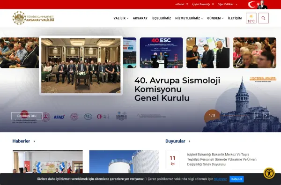Go to next slide arrow
The height and width of the screenshot is (185, 281).
pyautogui.click(x=266, y=116)
